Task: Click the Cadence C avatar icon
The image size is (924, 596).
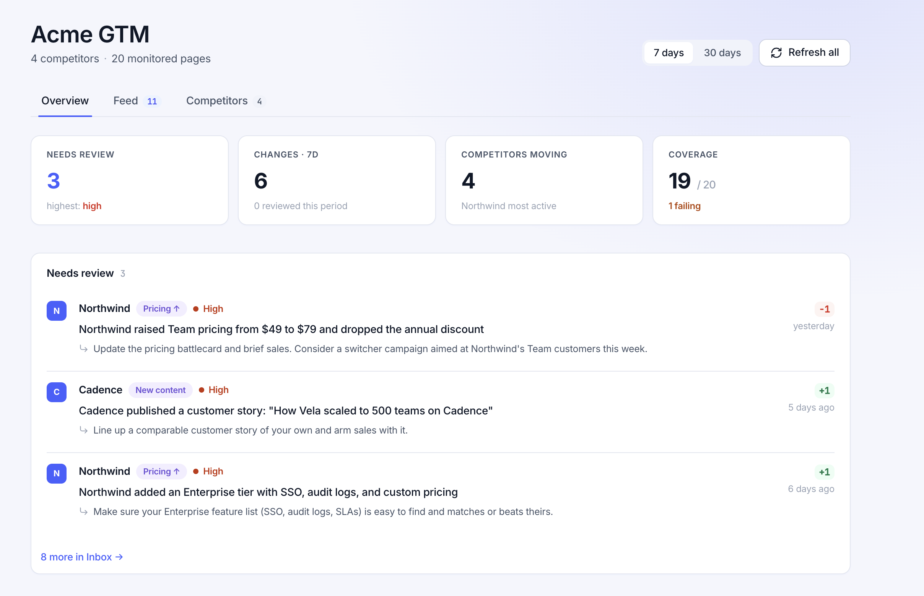Action: (57, 392)
